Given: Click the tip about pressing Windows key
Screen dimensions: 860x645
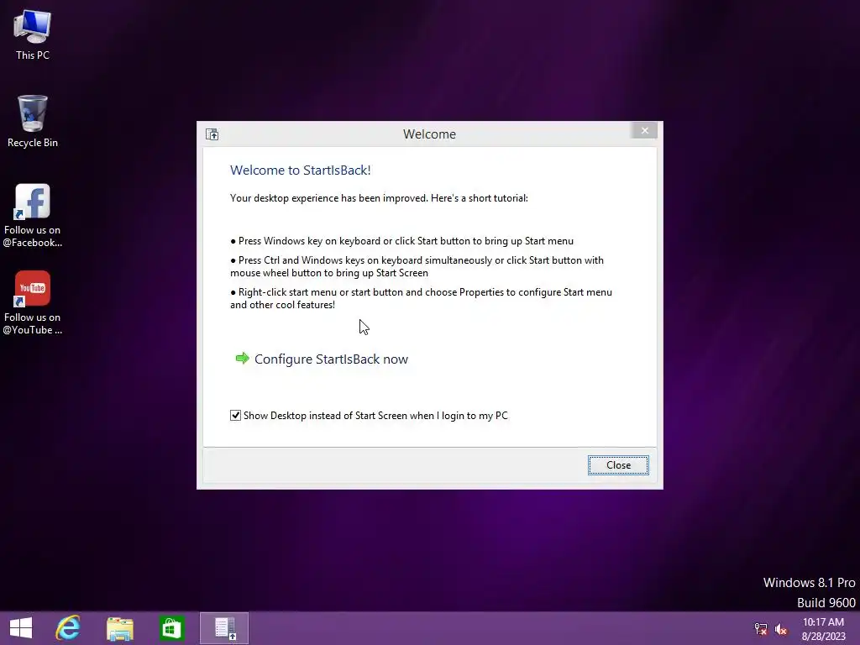Looking at the screenshot, I should [x=402, y=241].
